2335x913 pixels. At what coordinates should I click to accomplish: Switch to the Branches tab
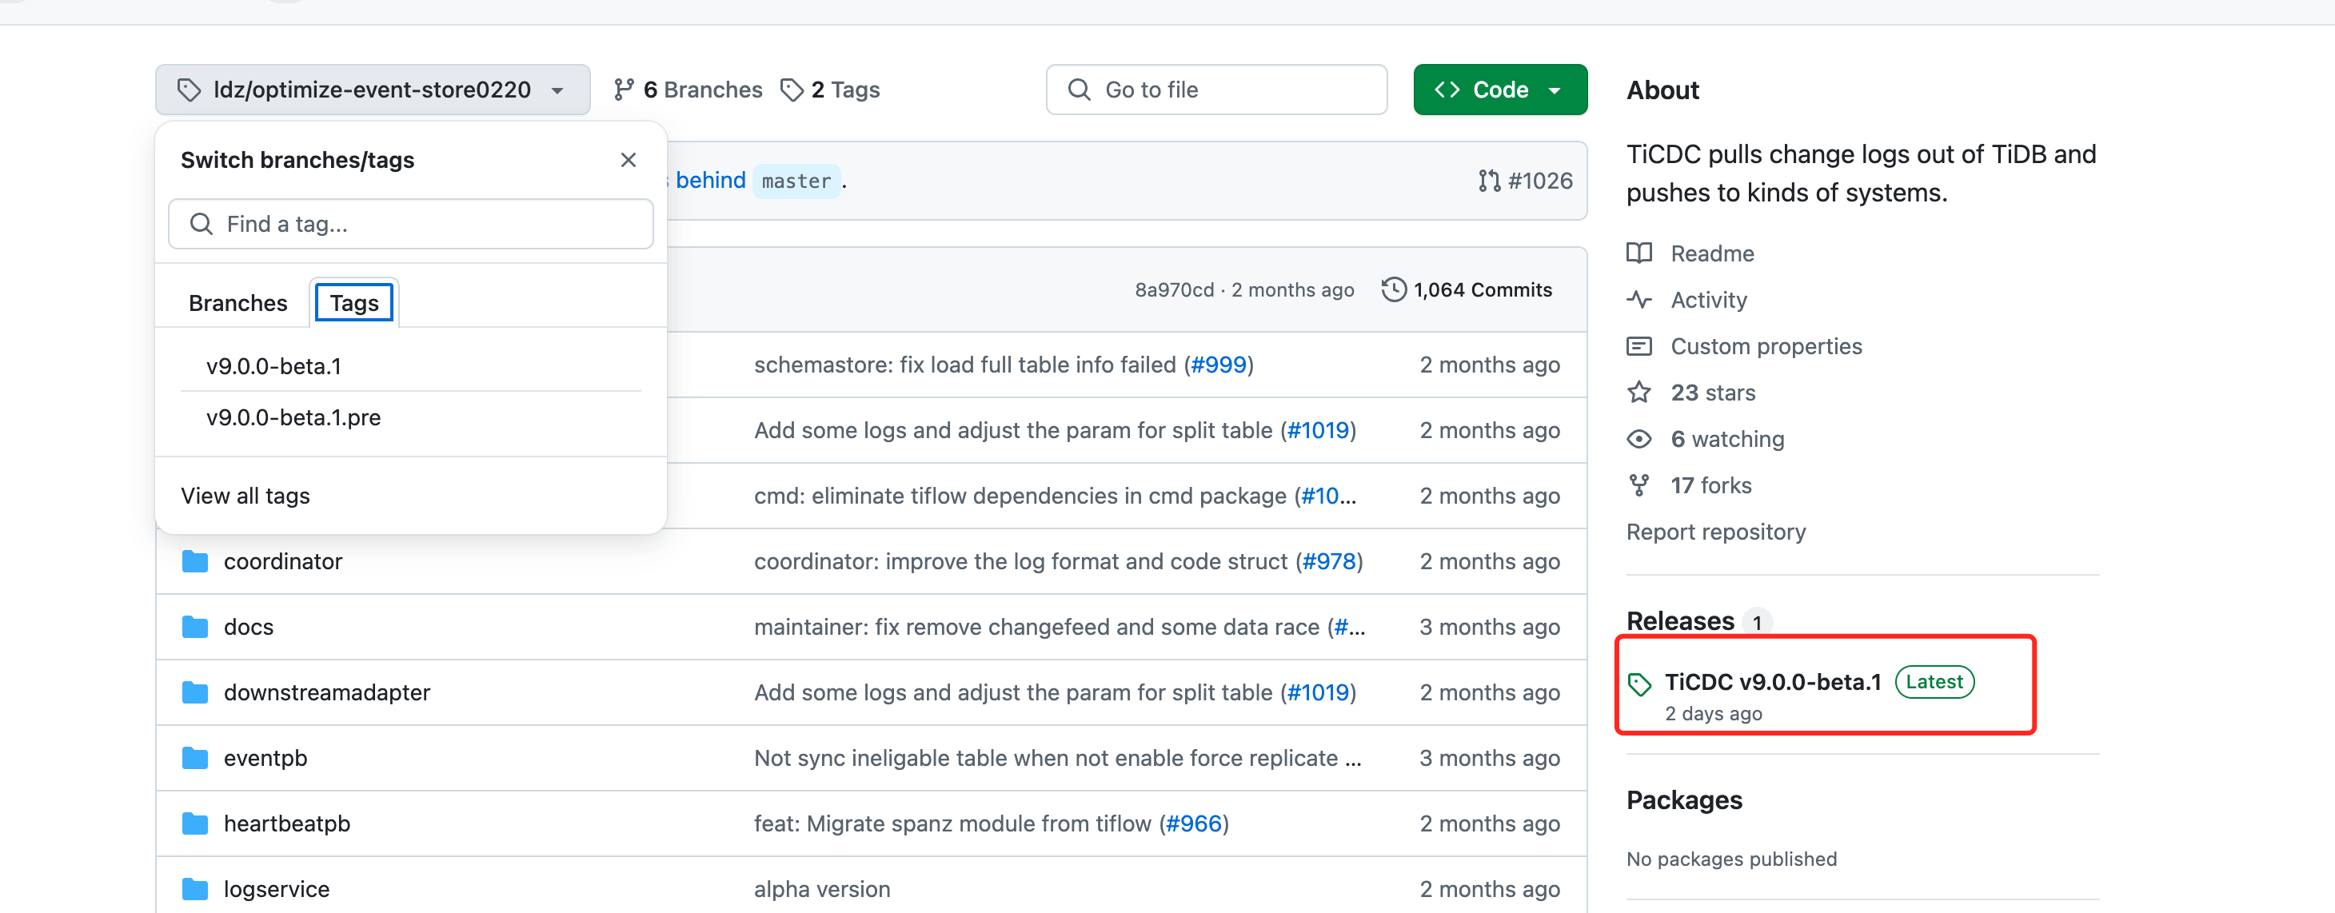237,303
